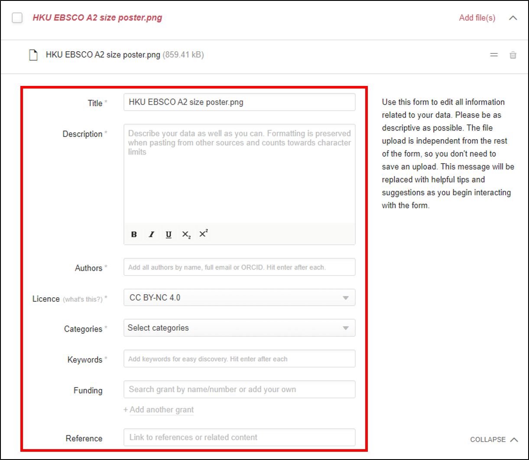The image size is (529, 460).
Task: Click the reorder handle icon for file
Action: tap(494, 55)
